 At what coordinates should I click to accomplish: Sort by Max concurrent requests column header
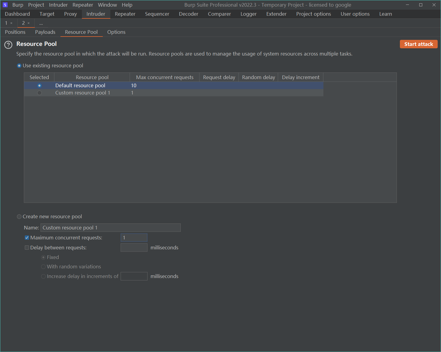click(165, 77)
